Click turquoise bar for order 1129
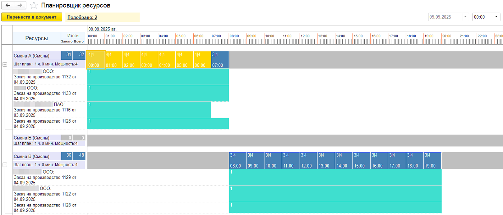 (x=335, y=177)
